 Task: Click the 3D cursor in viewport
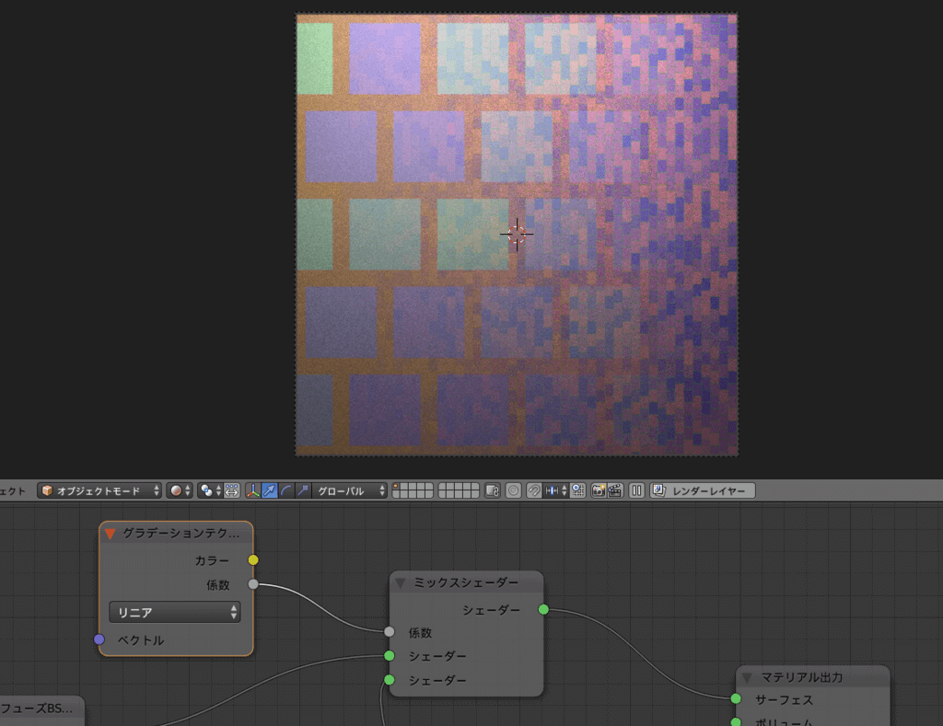(x=517, y=235)
